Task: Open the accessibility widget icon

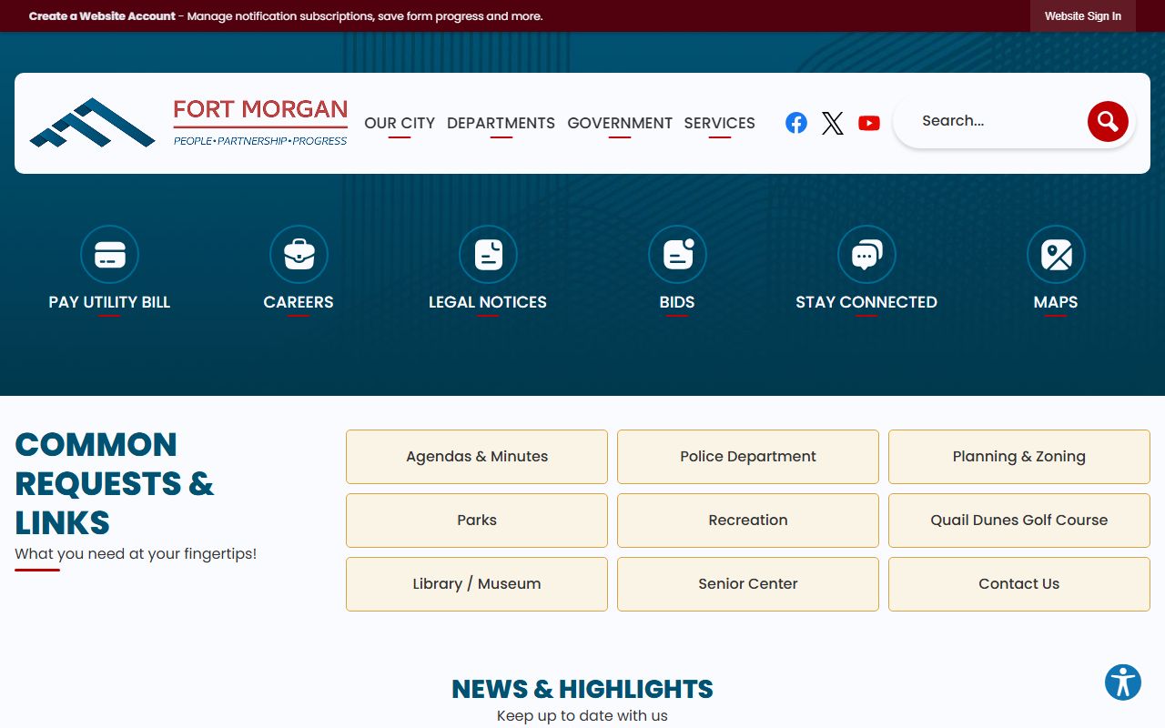Action: pos(1123,682)
